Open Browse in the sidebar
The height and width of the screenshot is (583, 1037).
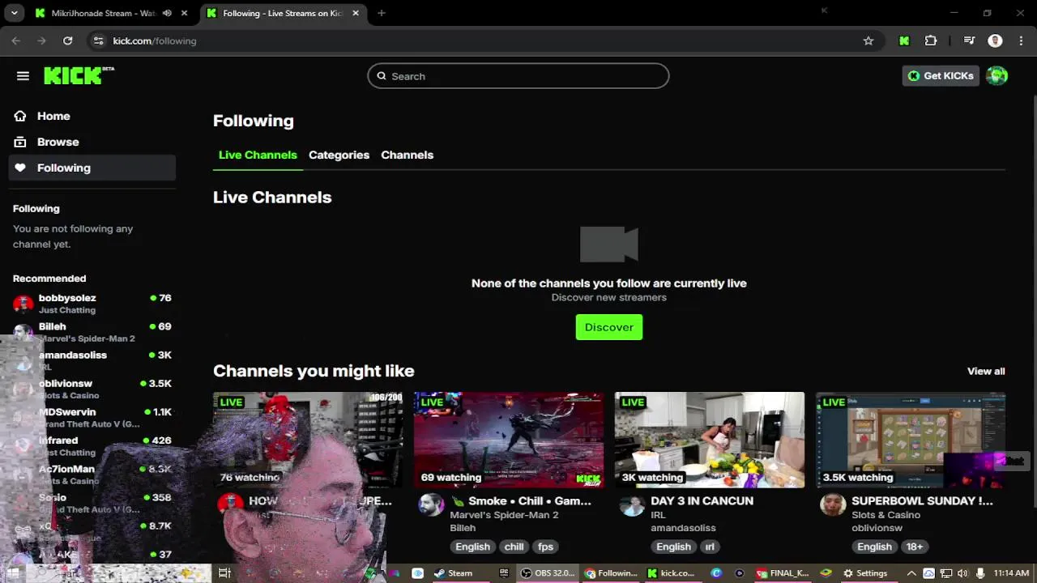pos(92,142)
